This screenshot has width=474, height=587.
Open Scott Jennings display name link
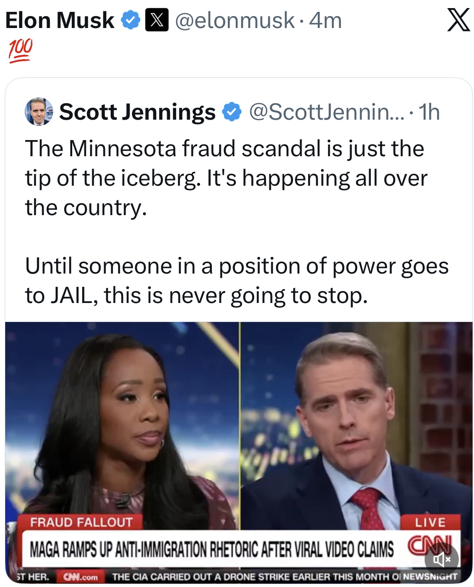pyautogui.click(x=137, y=112)
